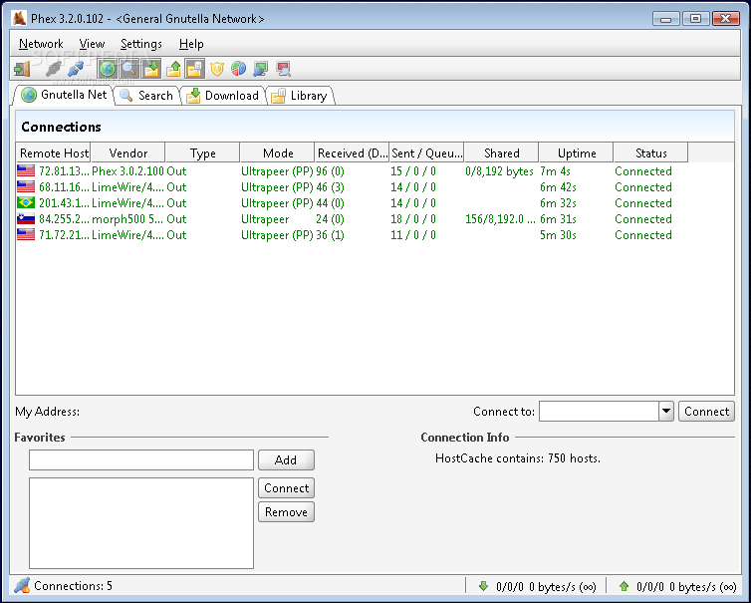Toggle the Download folder toolbar icon
Viewport: 751px width, 603px height.
151,69
